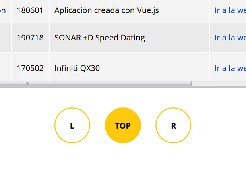Open web link for Vue.js application row
The height and width of the screenshot is (184, 246).
[230, 10]
